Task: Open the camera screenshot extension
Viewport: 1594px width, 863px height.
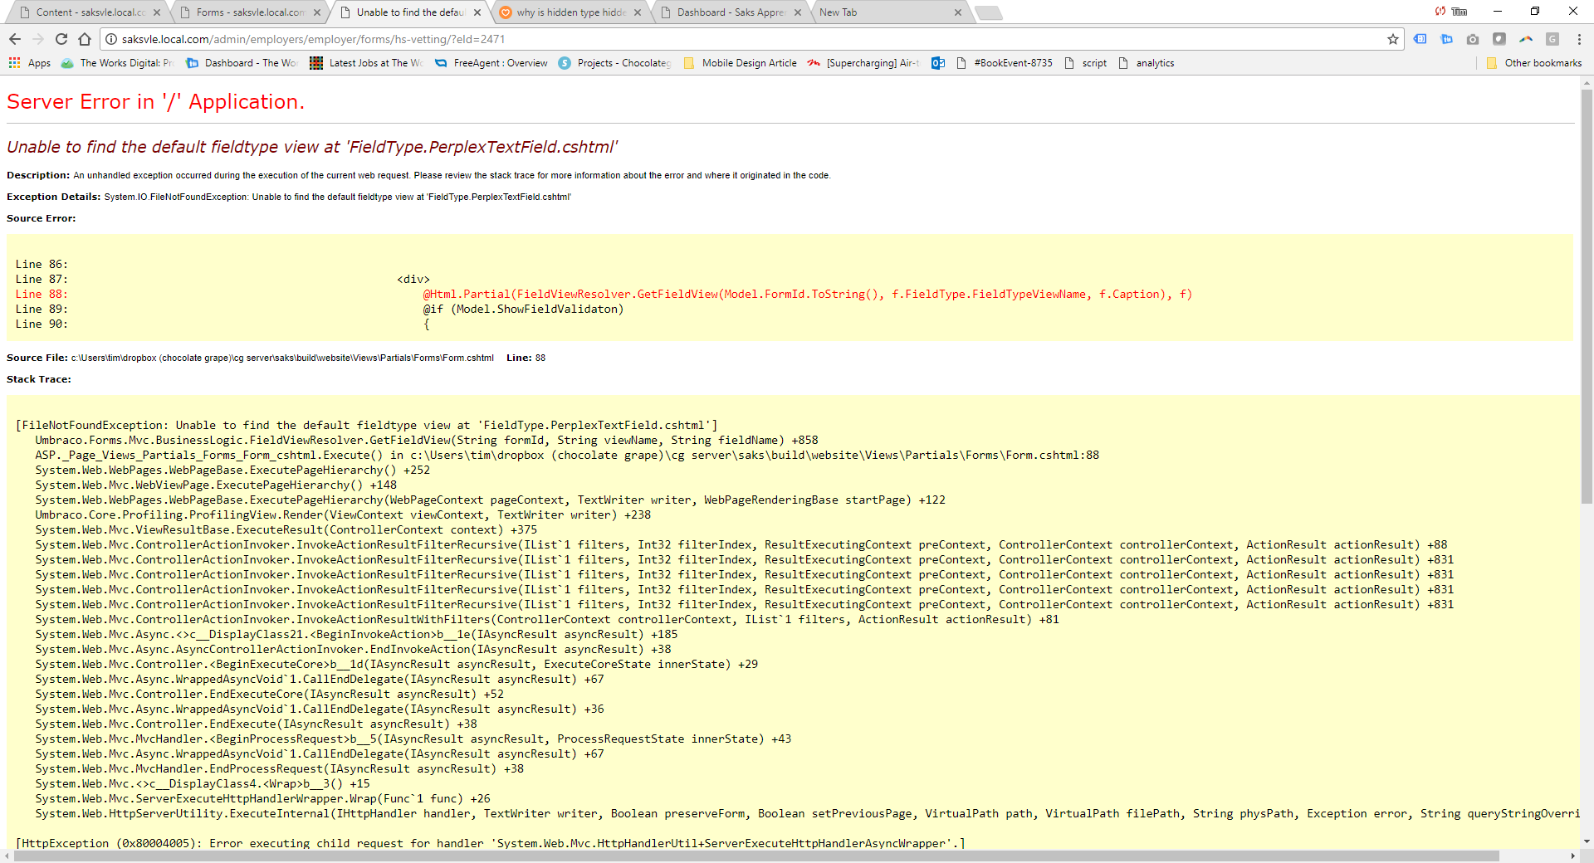Action: click(x=1473, y=39)
